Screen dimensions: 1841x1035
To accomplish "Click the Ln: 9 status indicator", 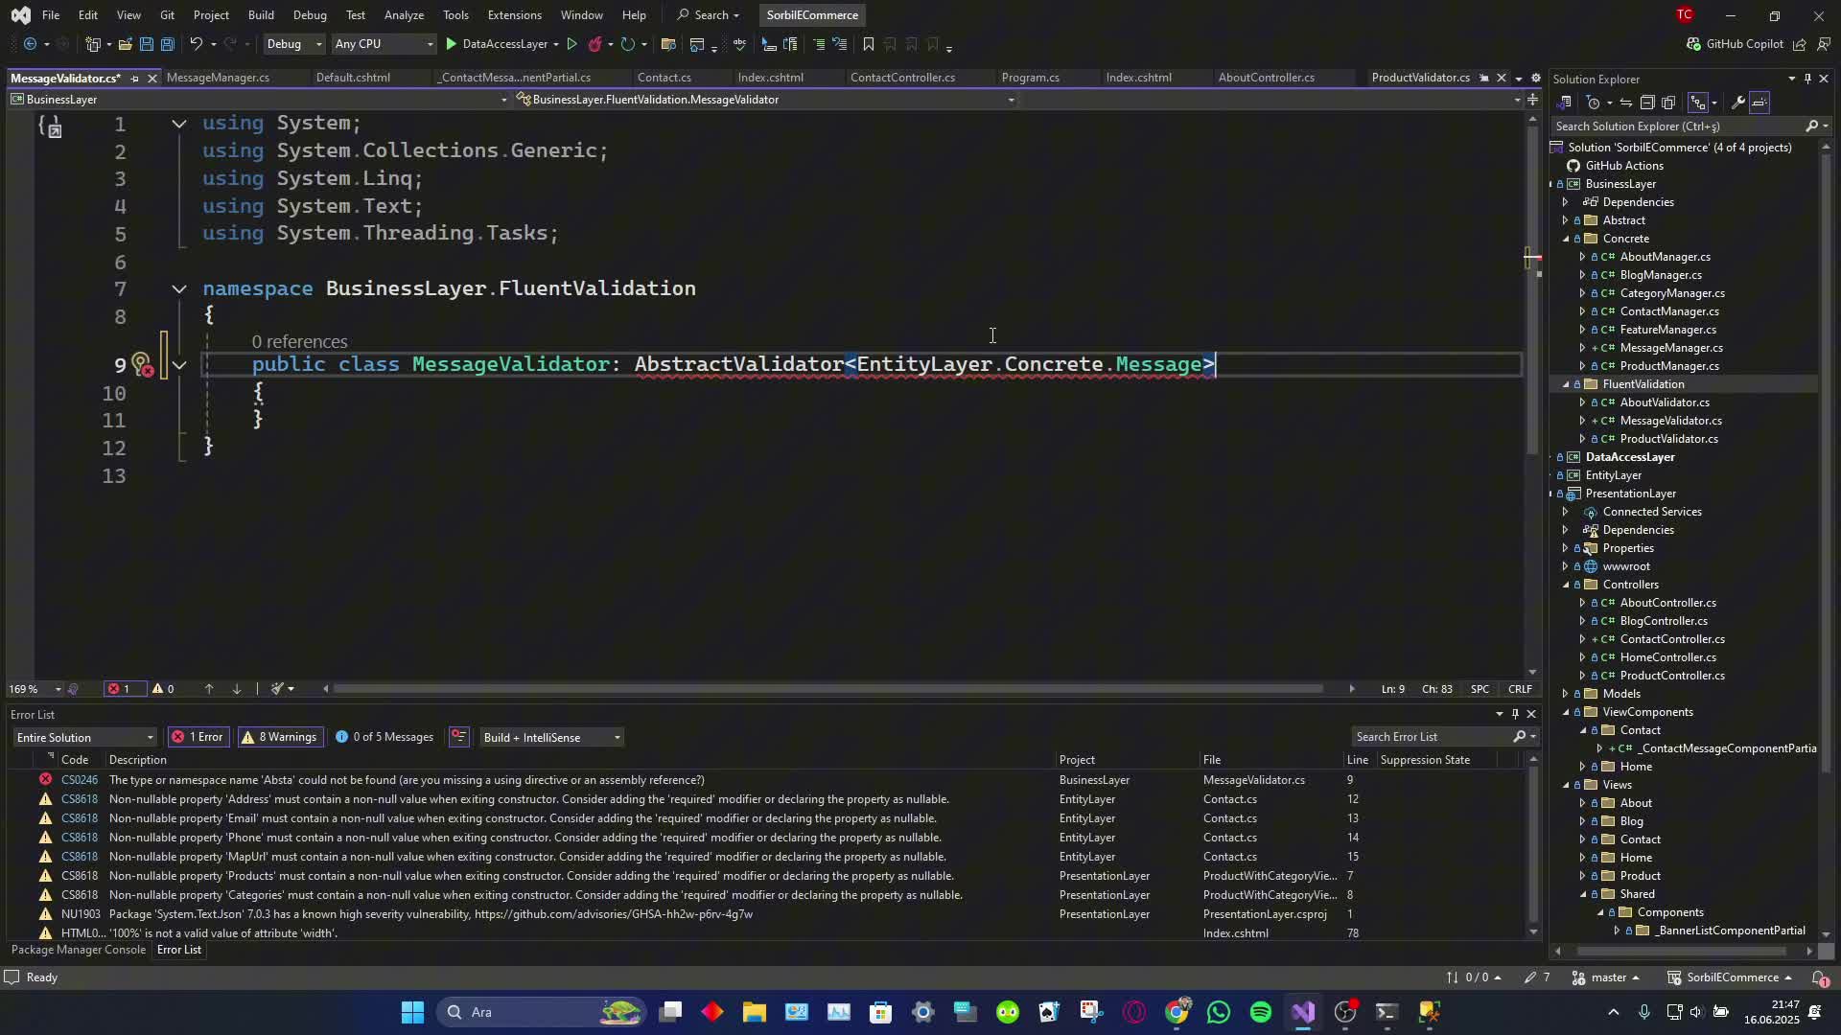I will 1392,689.
